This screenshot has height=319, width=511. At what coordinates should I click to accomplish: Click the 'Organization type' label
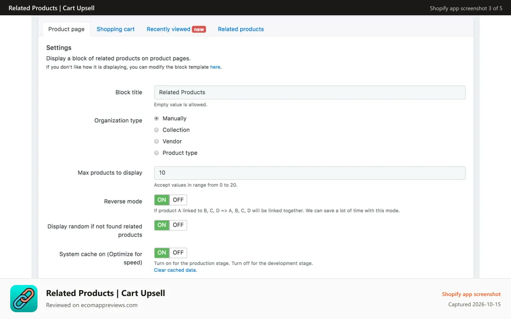[118, 120]
